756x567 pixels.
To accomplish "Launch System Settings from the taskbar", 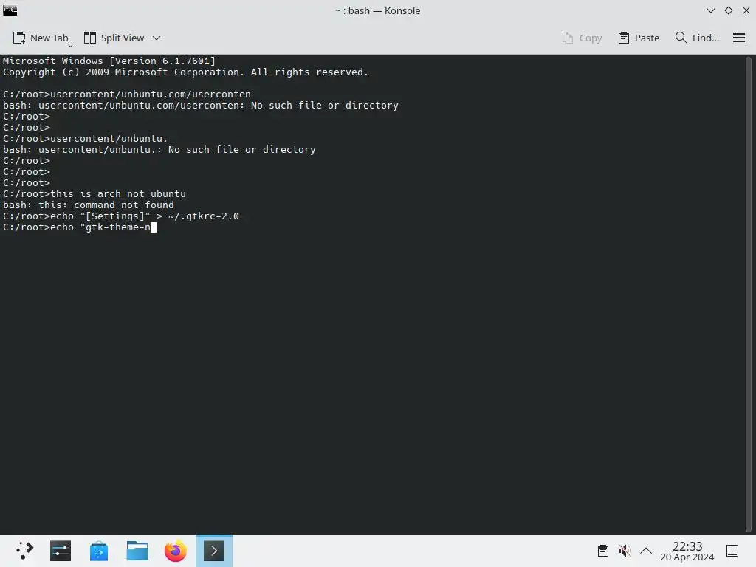I will (61, 551).
